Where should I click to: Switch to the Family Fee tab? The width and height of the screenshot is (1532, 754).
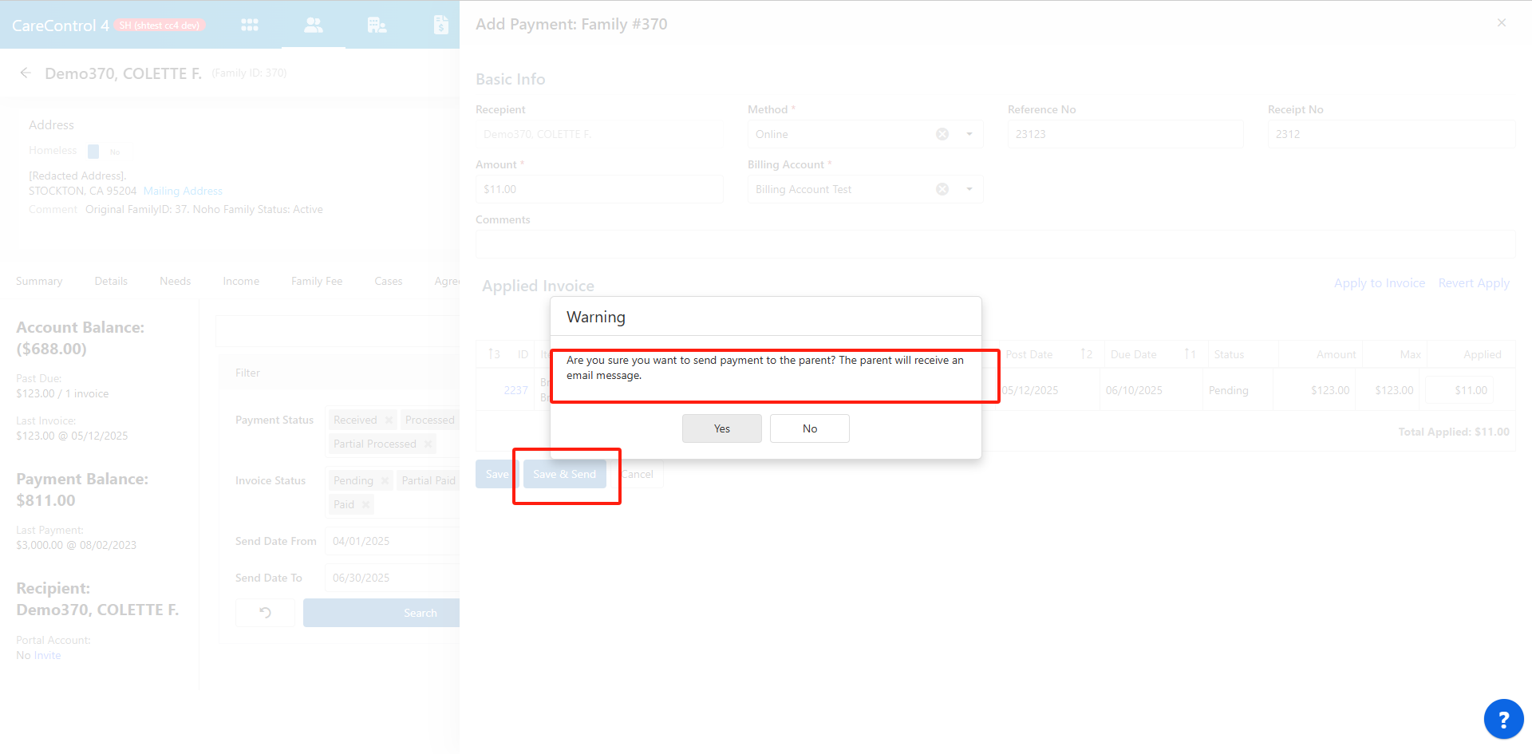pyautogui.click(x=317, y=281)
